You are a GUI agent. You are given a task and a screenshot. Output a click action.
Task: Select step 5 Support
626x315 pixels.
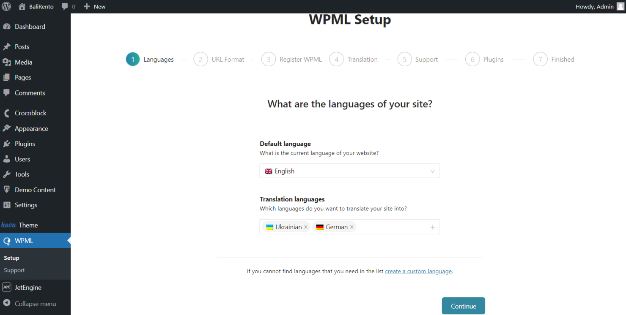[418, 60]
